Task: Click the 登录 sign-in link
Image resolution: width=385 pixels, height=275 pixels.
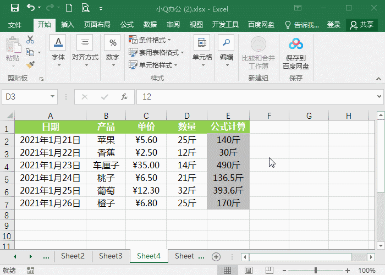Action: (334, 25)
